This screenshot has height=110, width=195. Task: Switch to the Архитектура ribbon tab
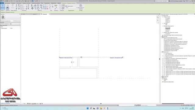(x=7, y=3)
